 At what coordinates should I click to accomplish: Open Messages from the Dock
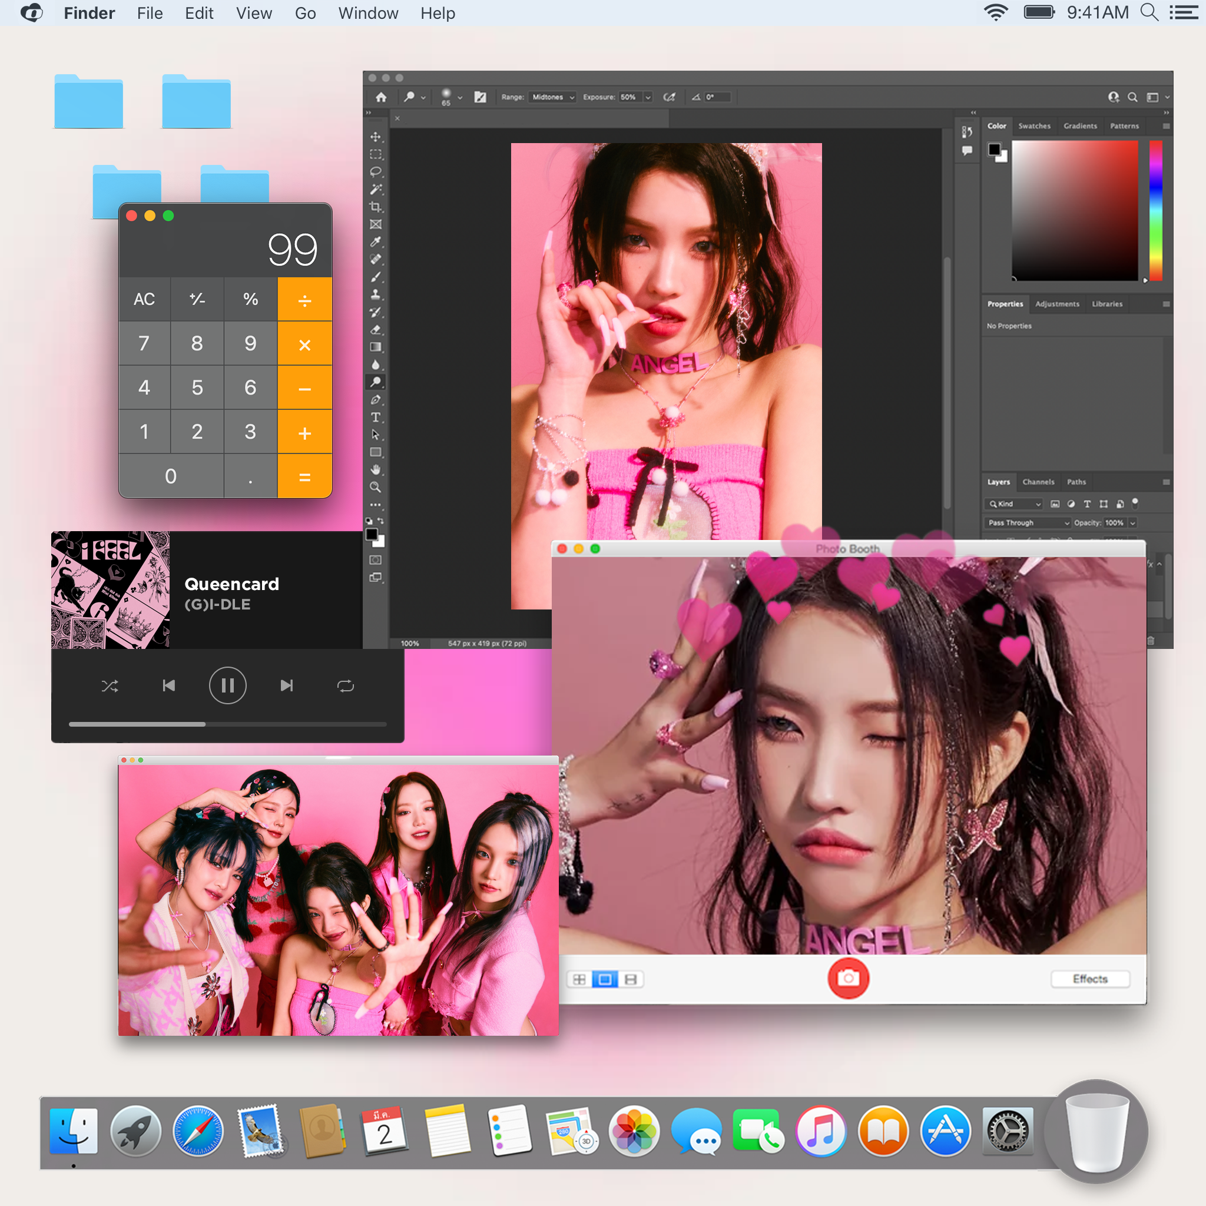coord(697,1131)
